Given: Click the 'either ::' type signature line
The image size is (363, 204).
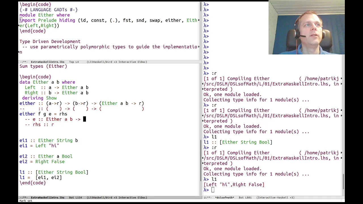Looking at the screenshot, I should pyautogui.click(x=82, y=103).
